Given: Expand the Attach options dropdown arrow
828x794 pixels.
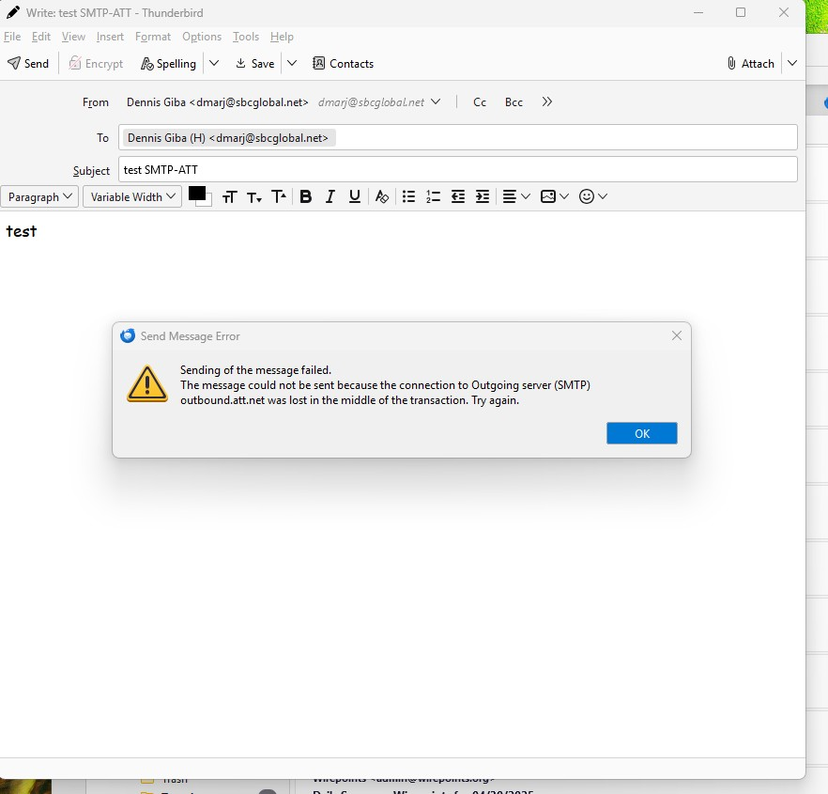Looking at the screenshot, I should pos(792,64).
